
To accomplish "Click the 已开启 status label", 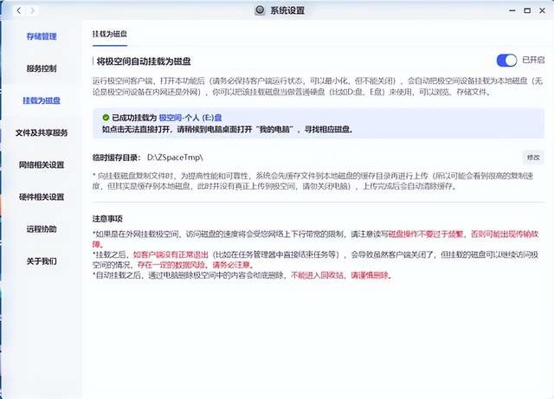I will coord(533,60).
